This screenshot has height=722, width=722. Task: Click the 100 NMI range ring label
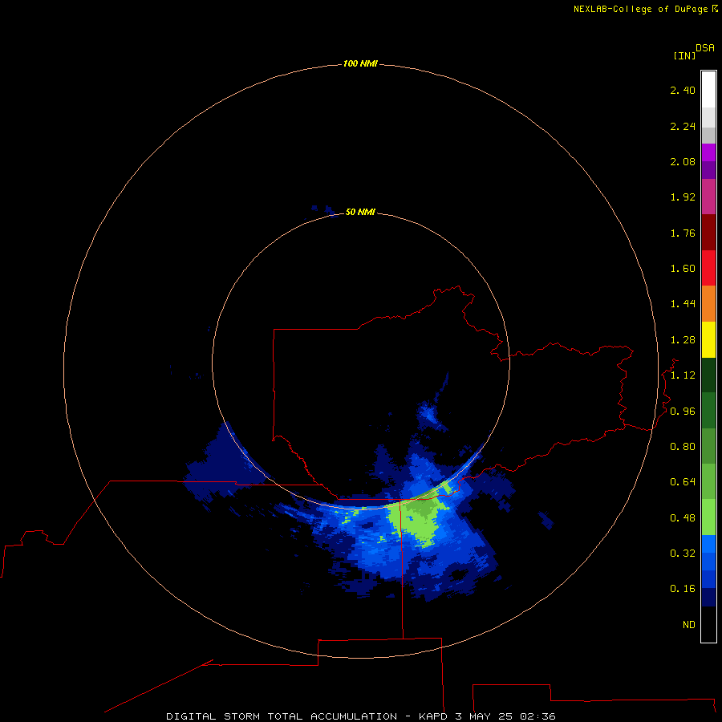coord(360,63)
